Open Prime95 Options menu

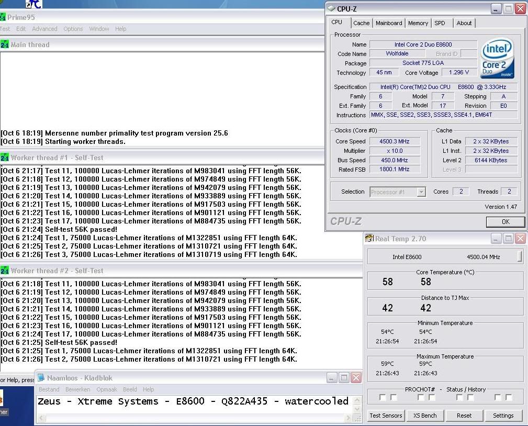pos(73,29)
